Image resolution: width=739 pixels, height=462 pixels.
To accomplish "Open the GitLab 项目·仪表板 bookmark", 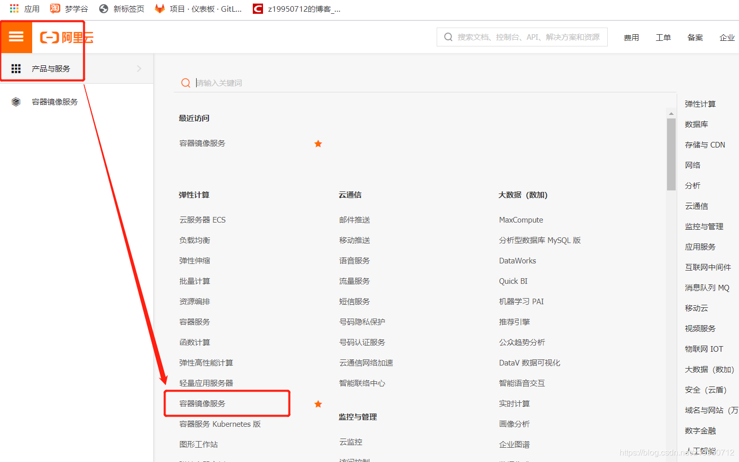I will [199, 9].
